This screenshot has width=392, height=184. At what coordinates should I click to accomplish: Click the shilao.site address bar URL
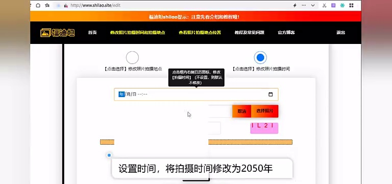pyautogui.click(x=95, y=5)
